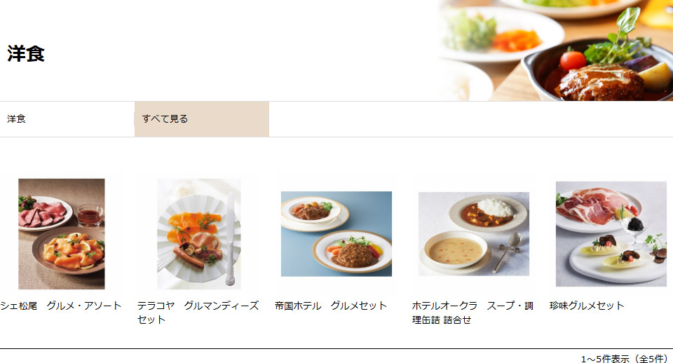Image resolution: width=673 pixels, height=363 pixels.
Task: Click the 1〜5件表示（全5件） result count text
Action: (x=625, y=358)
